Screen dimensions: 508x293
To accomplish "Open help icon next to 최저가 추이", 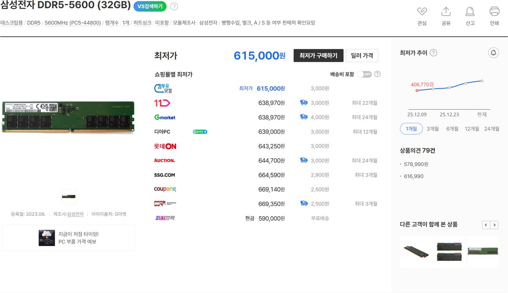I will tap(433, 53).
